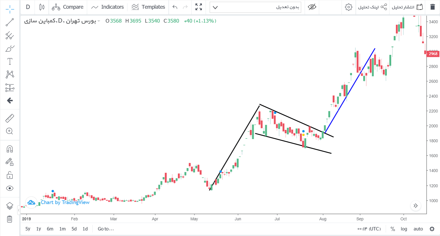Screen dimensions: 440x236
Task: Select the text annotation tool
Action: 10,61
